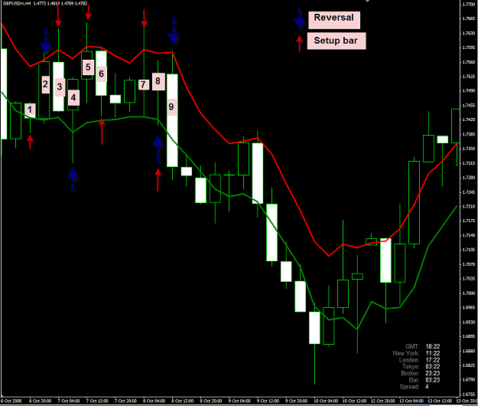
Task: Click the 8 Oct 20:00 time axis label
Action: click(211, 401)
